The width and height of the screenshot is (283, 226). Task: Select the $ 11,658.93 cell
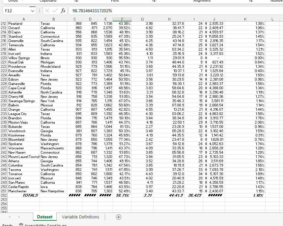214,36
